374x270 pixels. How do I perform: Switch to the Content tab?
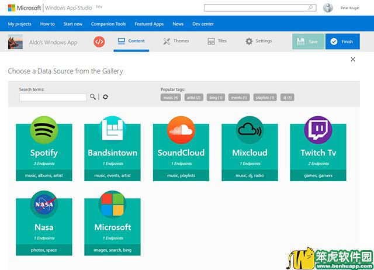pyautogui.click(x=131, y=41)
